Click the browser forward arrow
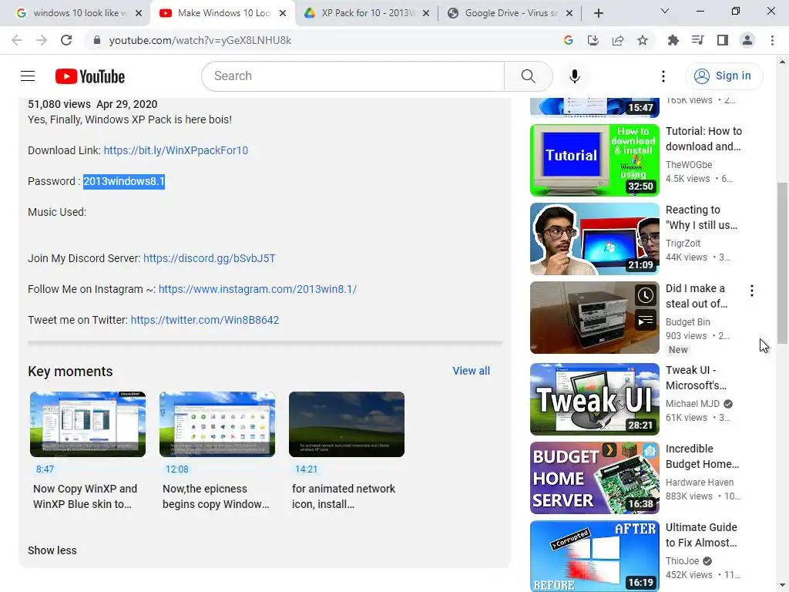The image size is (789, 592). coord(42,40)
